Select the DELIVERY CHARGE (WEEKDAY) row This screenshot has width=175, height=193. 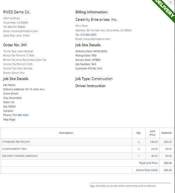[x=87, y=156]
